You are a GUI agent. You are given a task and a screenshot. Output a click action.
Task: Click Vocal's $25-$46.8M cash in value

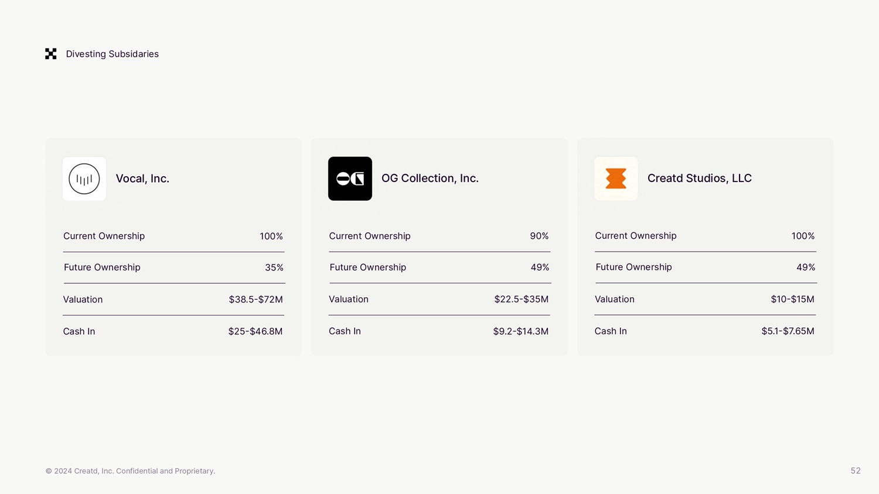(x=255, y=331)
